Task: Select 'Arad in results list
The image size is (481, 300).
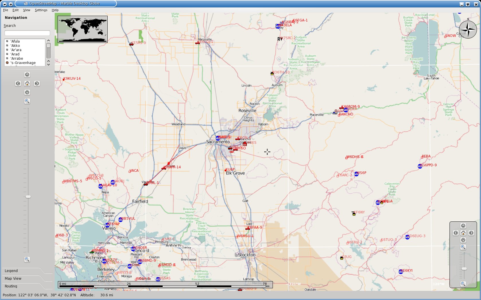Action: pos(25,54)
